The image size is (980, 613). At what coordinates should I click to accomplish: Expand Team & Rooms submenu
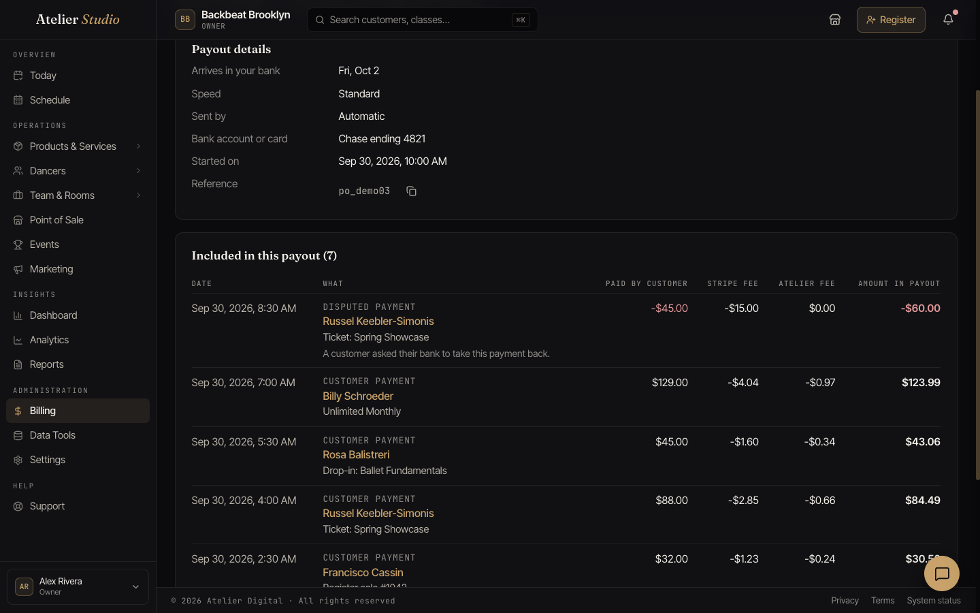[x=139, y=195]
